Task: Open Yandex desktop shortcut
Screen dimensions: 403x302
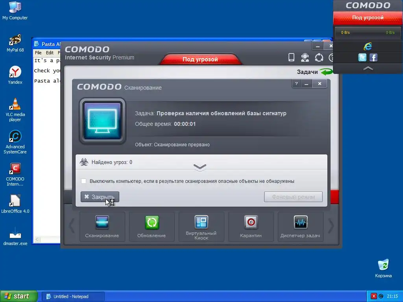Action: pyautogui.click(x=15, y=75)
